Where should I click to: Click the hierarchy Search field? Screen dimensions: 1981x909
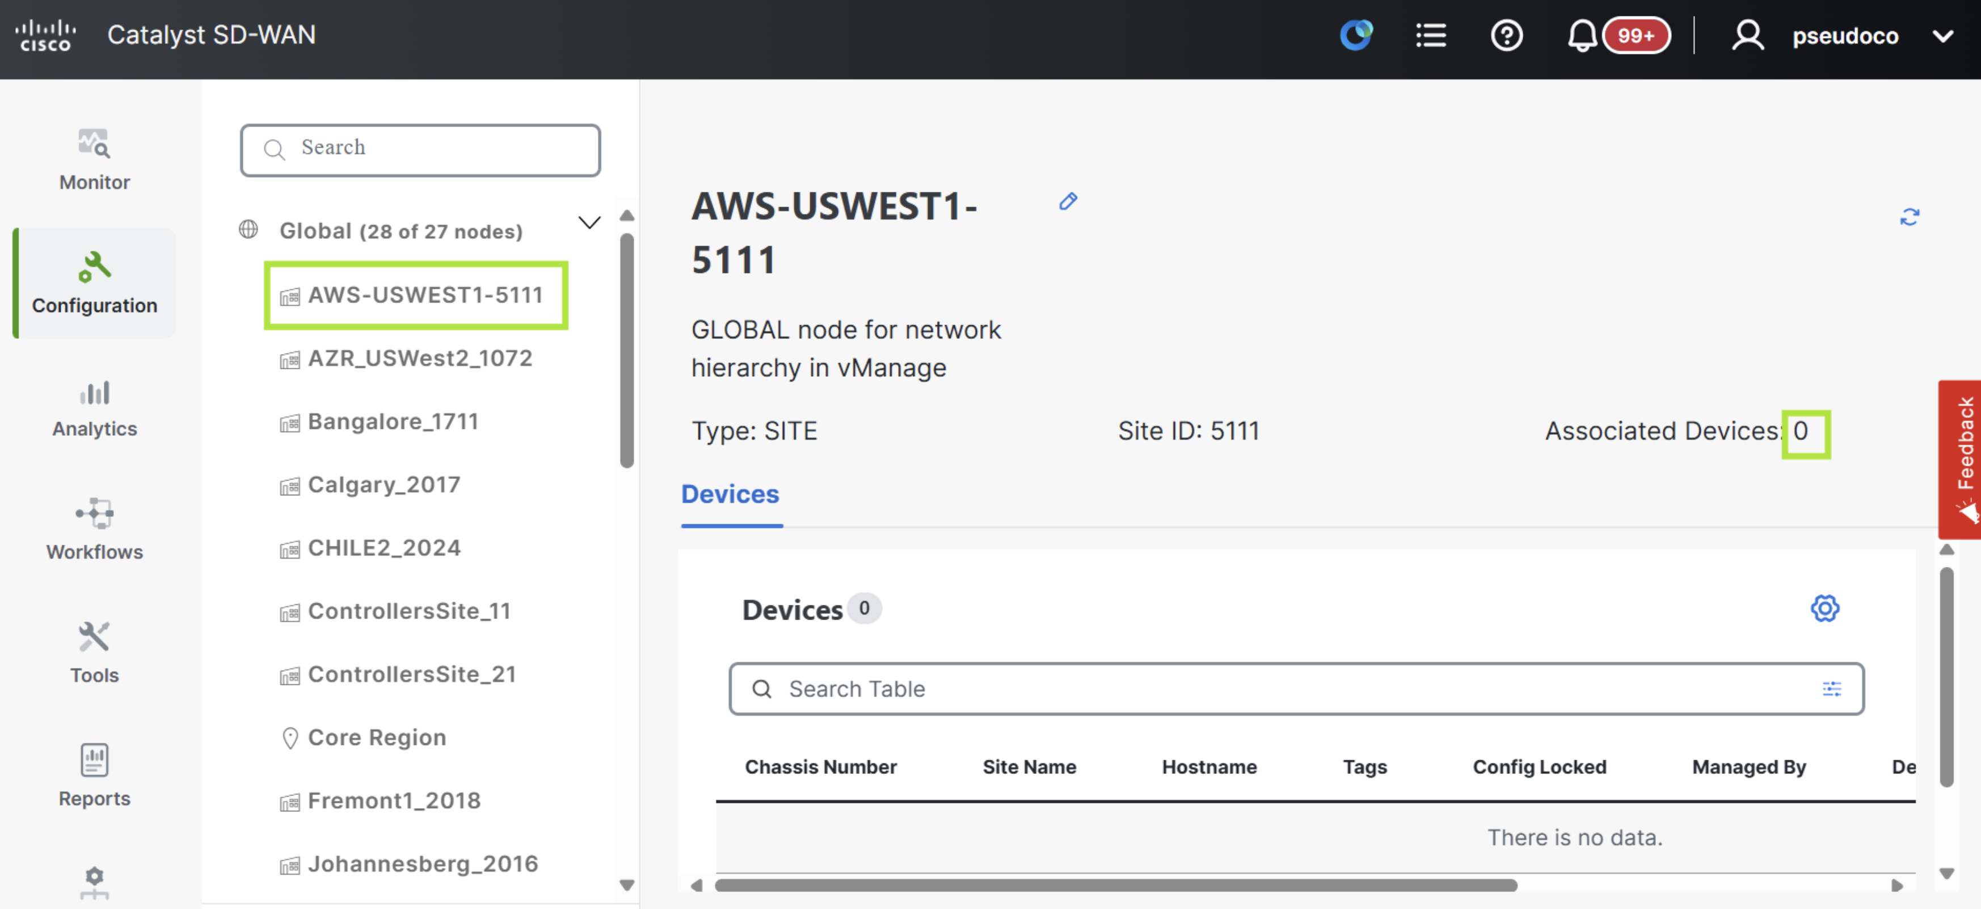(420, 150)
